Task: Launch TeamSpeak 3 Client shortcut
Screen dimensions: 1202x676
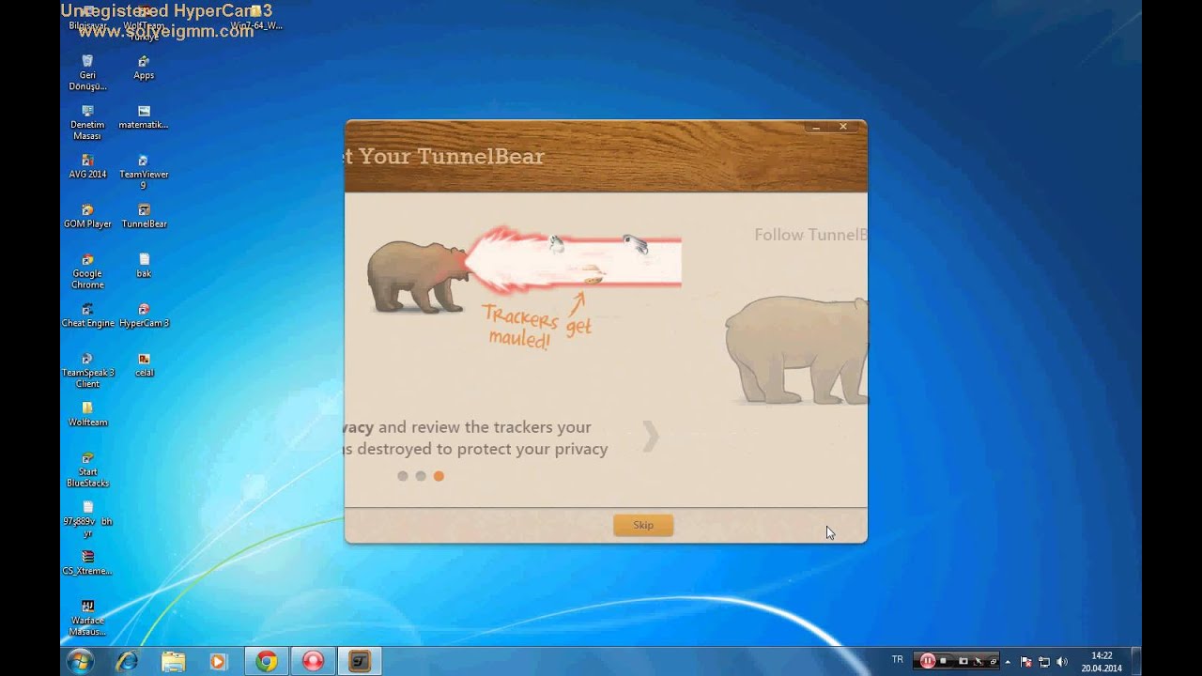Action: [x=87, y=370]
